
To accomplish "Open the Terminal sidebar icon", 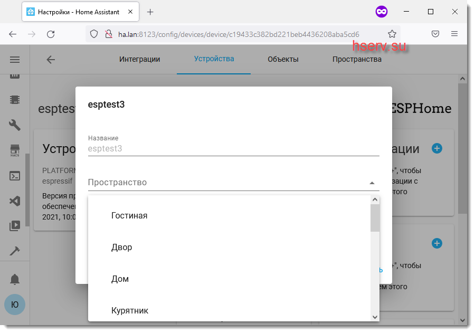I will 15,176.
